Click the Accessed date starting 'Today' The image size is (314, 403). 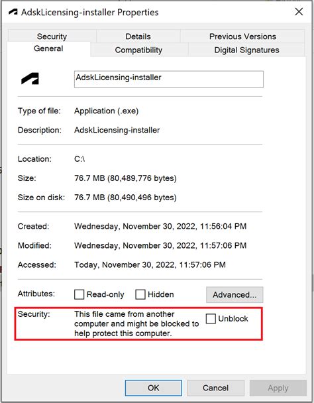[150, 264]
